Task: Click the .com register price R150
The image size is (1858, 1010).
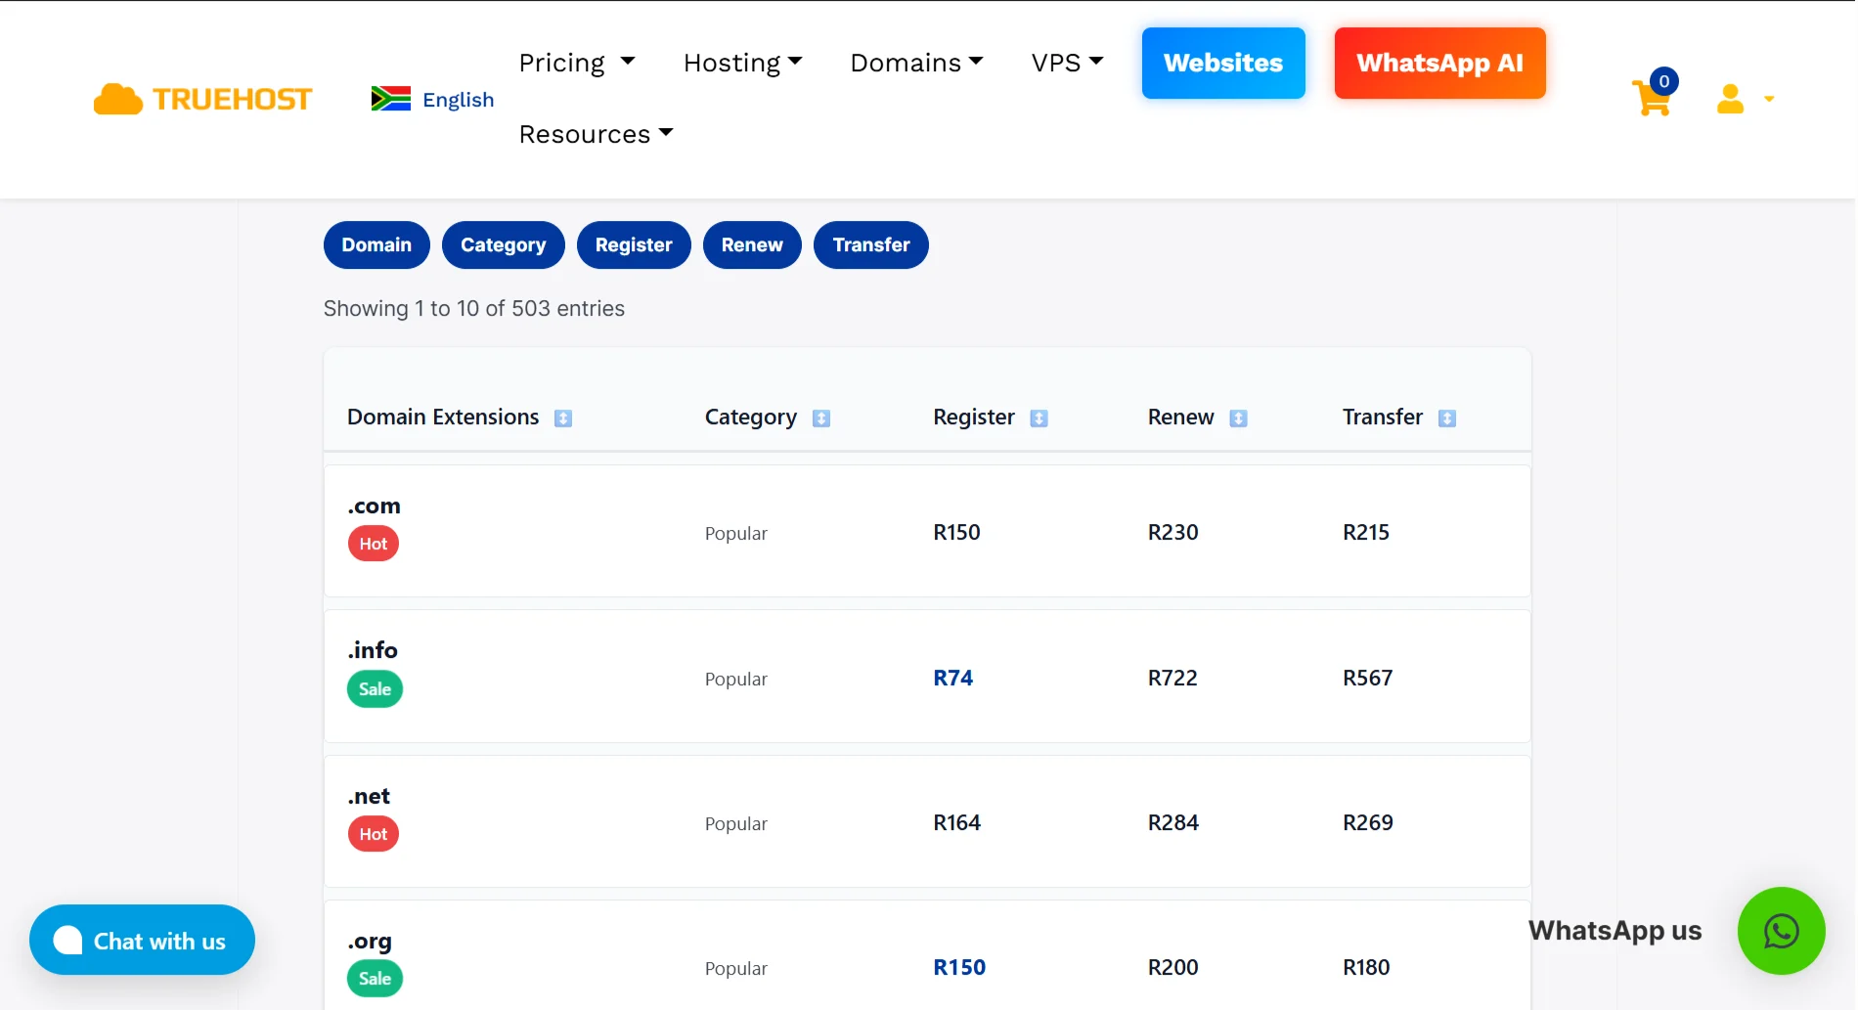Action: 956,532
